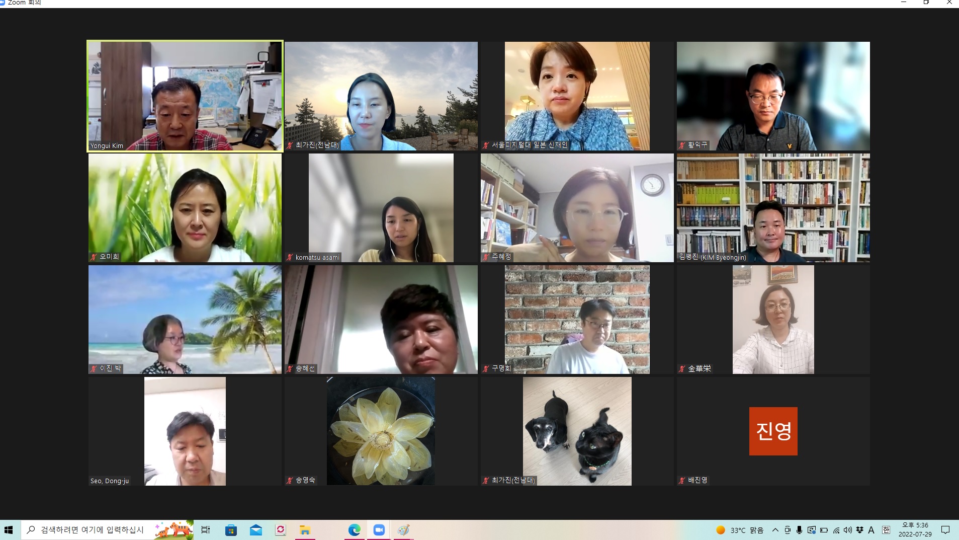The height and width of the screenshot is (540, 959).
Task: Open Microsoft Edge from the taskbar
Action: tap(354, 530)
